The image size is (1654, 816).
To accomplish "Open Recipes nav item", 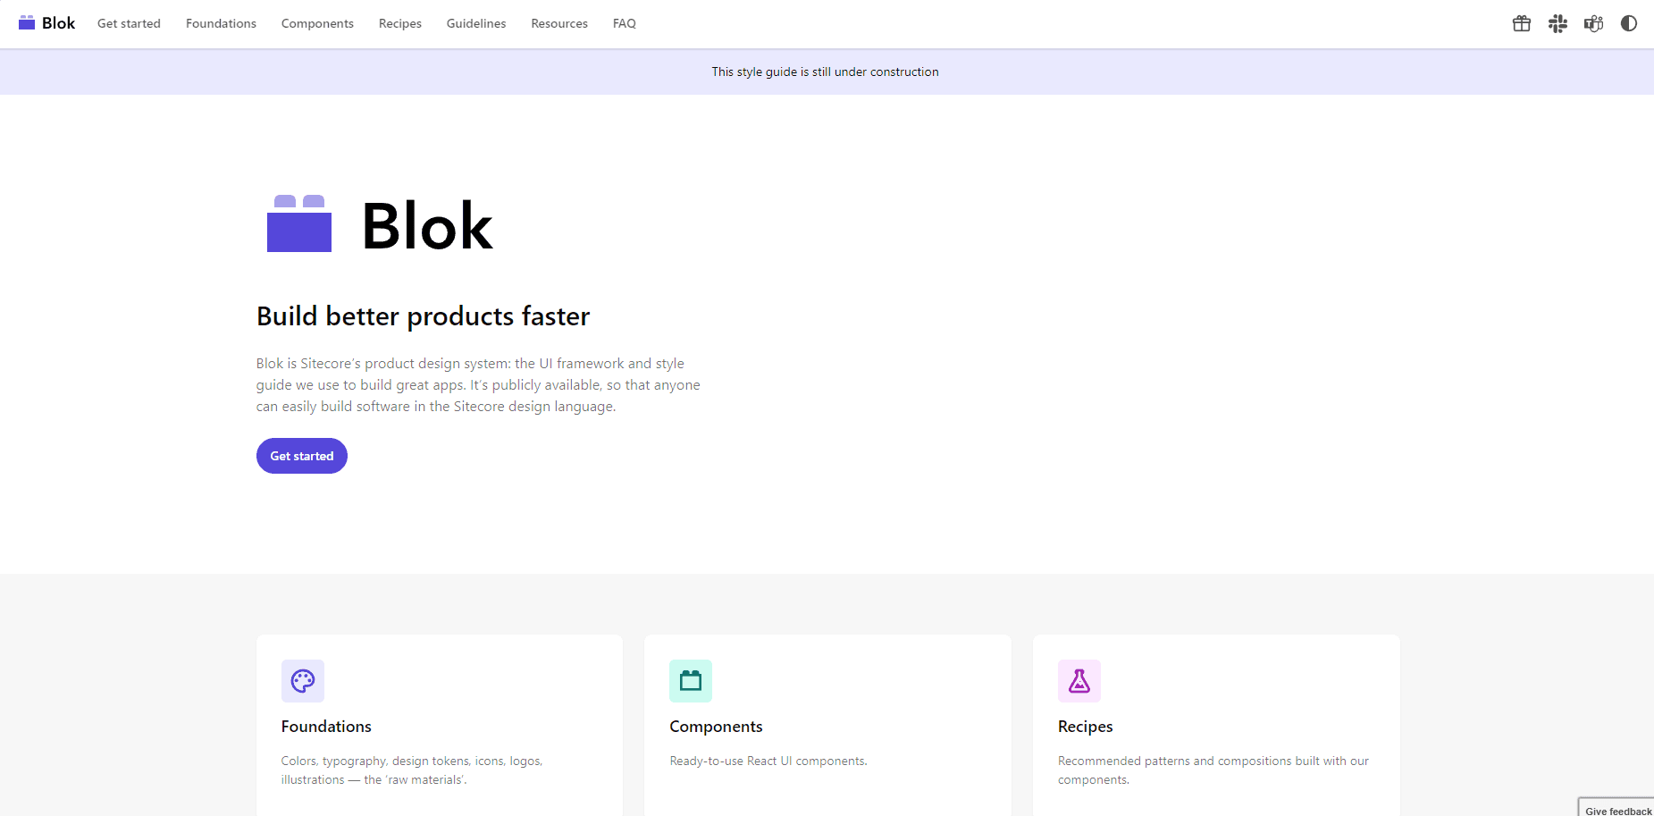I will point(400,23).
